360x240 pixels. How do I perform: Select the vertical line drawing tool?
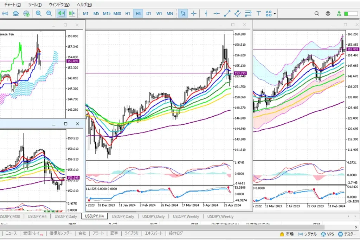click(206, 13)
